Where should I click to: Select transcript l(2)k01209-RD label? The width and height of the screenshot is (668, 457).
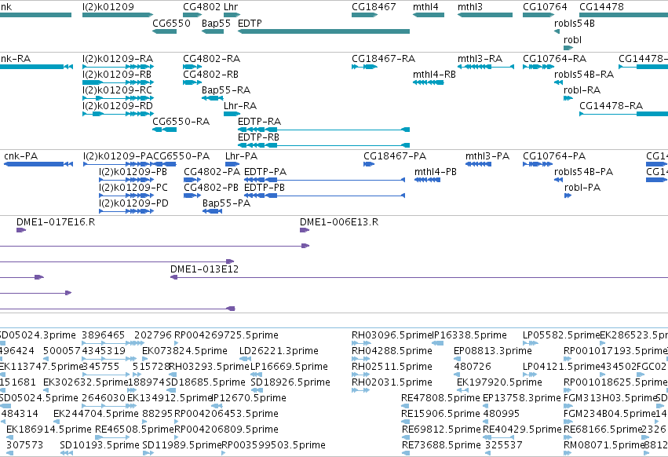coord(118,106)
